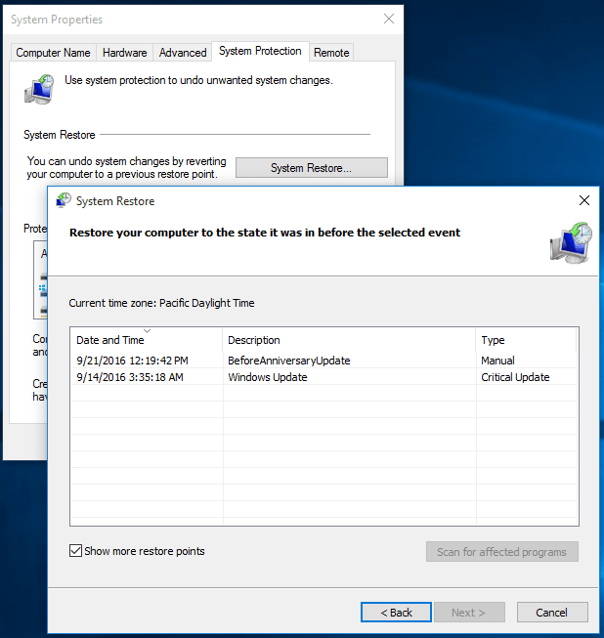Click the System Protection computer icon
Image resolution: width=604 pixels, height=638 pixels.
[39, 89]
